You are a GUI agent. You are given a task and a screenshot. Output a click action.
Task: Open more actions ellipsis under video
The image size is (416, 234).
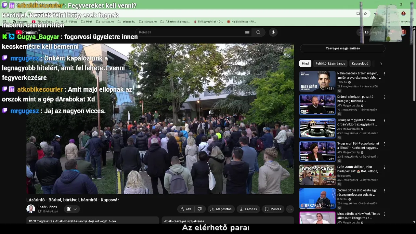tap(290, 209)
